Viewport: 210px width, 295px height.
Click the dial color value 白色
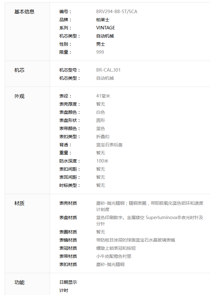(x=101, y=112)
